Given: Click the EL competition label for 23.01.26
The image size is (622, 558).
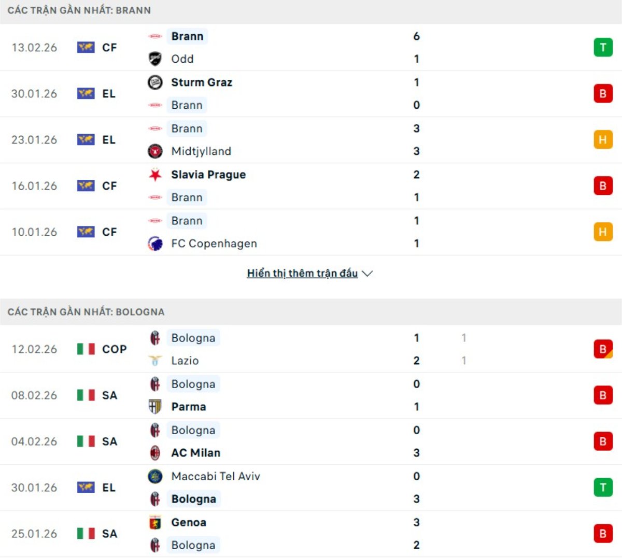Looking at the screenshot, I should tap(109, 140).
